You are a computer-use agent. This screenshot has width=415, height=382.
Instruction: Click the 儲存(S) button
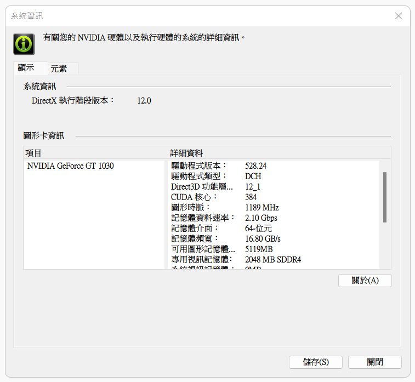tap(316, 362)
